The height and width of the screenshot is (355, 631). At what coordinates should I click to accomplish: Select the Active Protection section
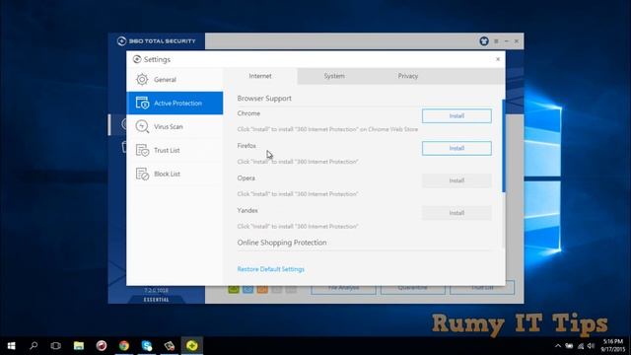click(x=175, y=103)
